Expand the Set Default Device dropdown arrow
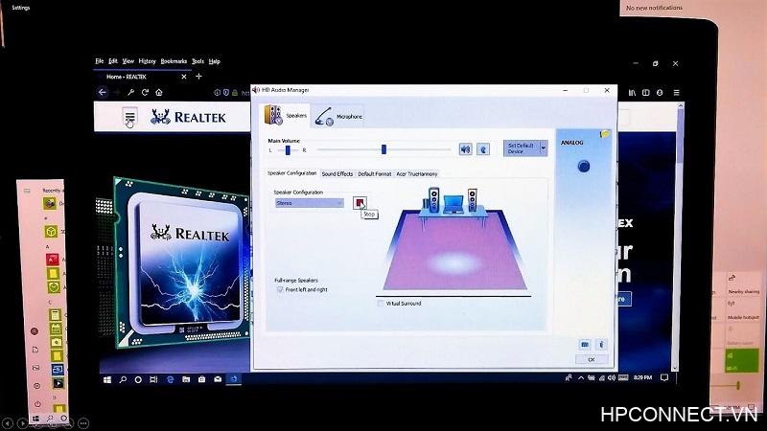 pyautogui.click(x=543, y=148)
